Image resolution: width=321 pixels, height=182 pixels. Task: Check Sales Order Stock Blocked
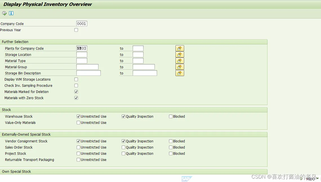(x=171, y=147)
